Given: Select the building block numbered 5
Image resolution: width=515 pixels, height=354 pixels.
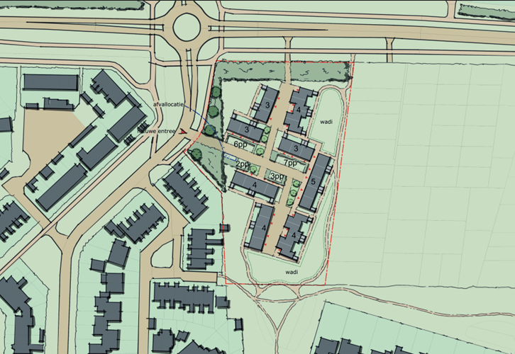Looking at the screenshot, I should 314,182.
